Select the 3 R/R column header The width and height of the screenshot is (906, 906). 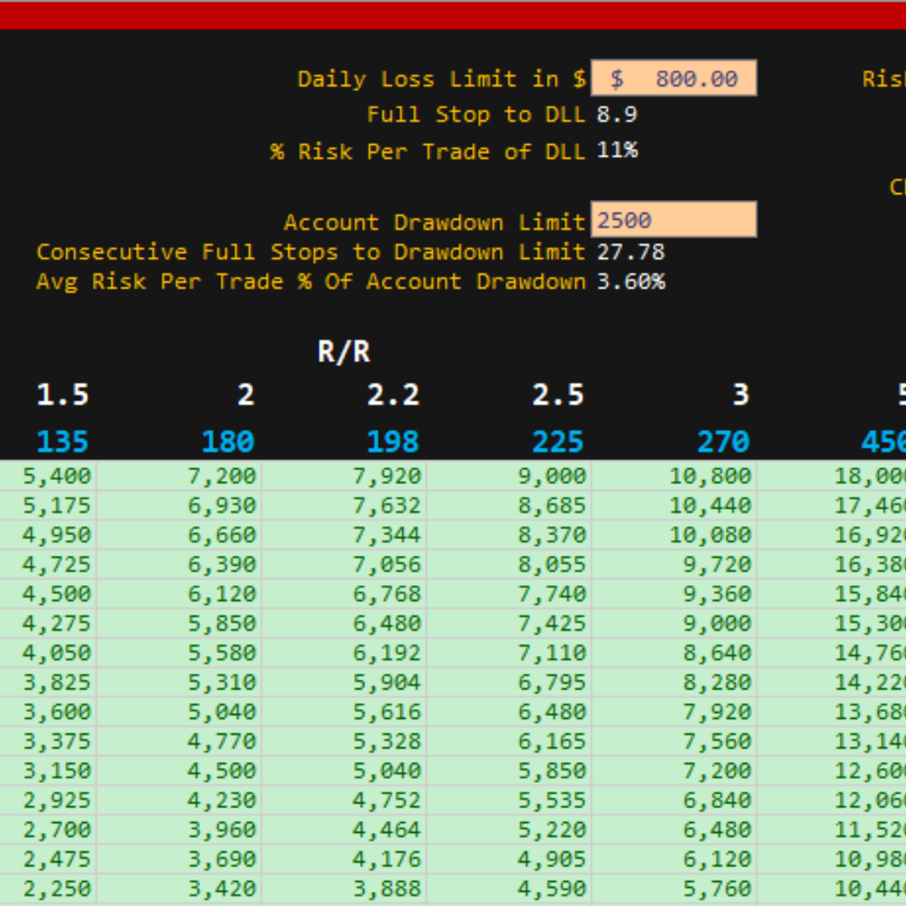pos(741,394)
